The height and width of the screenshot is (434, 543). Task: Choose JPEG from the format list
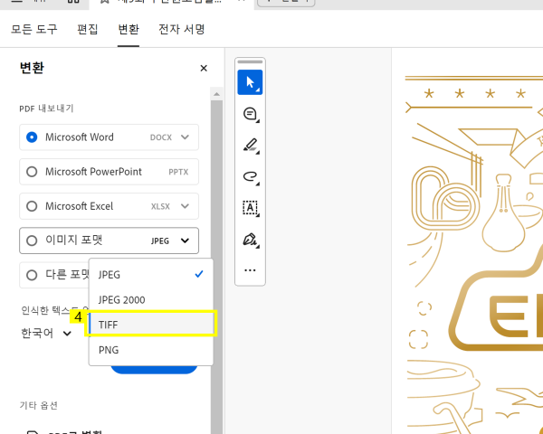[x=151, y=275]
